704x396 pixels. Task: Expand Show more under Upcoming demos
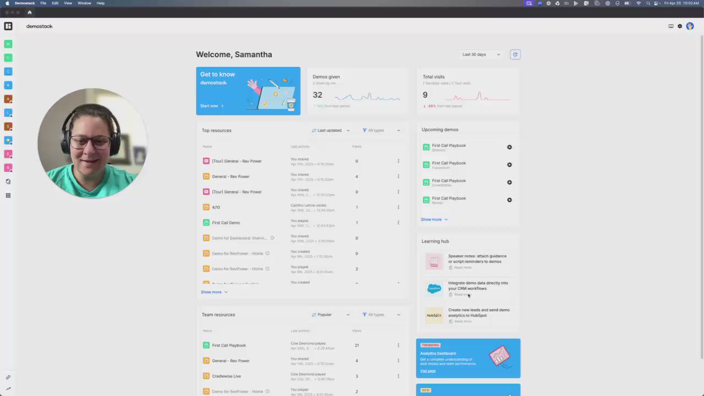pyautogui.click(x=434, y=219)
